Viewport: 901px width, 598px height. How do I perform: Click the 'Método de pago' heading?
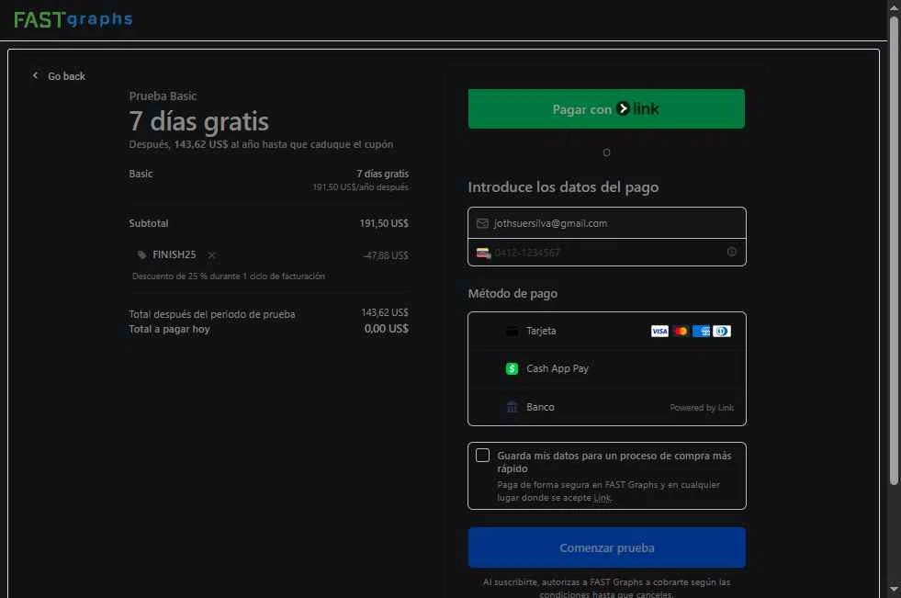tap(512, 294)
